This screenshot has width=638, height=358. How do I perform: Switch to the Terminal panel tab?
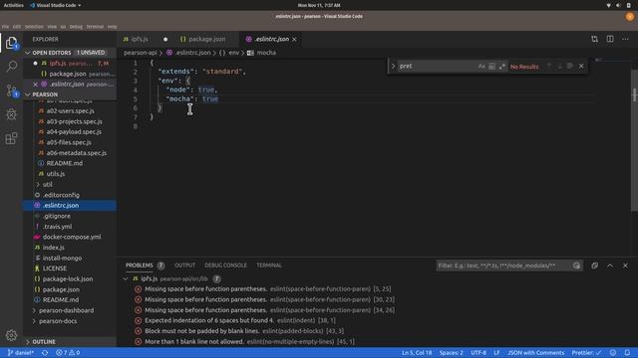(x=268, y=266)
